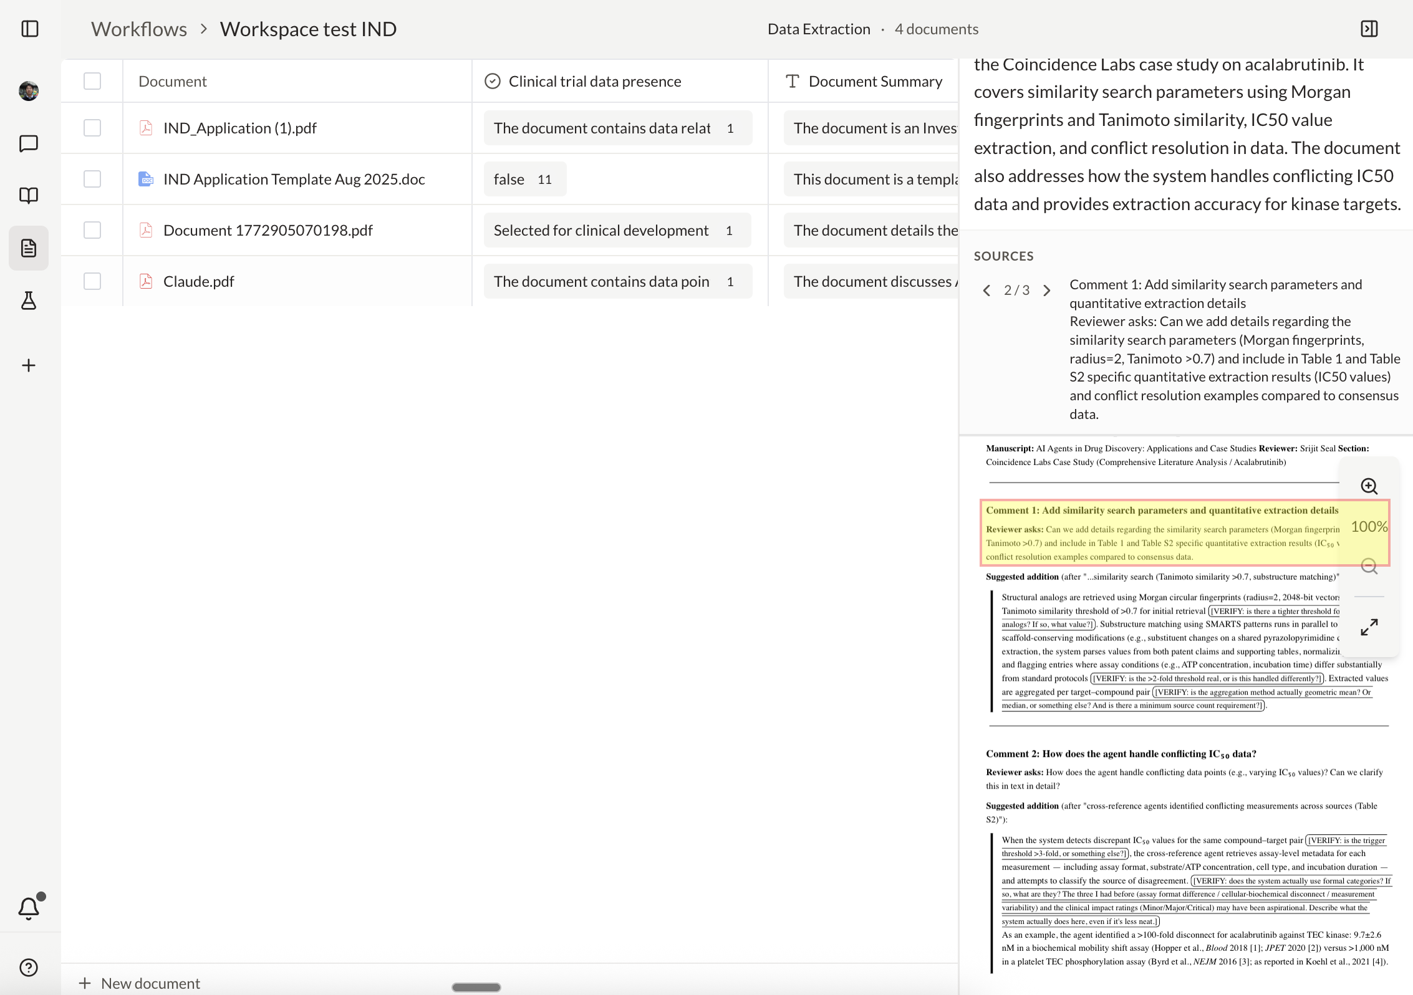
Task: Click the Clinical trial data presence check icon
Action: (493, 82)
